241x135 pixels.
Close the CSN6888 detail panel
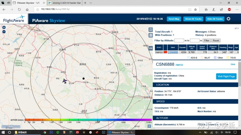pos(233,64)
